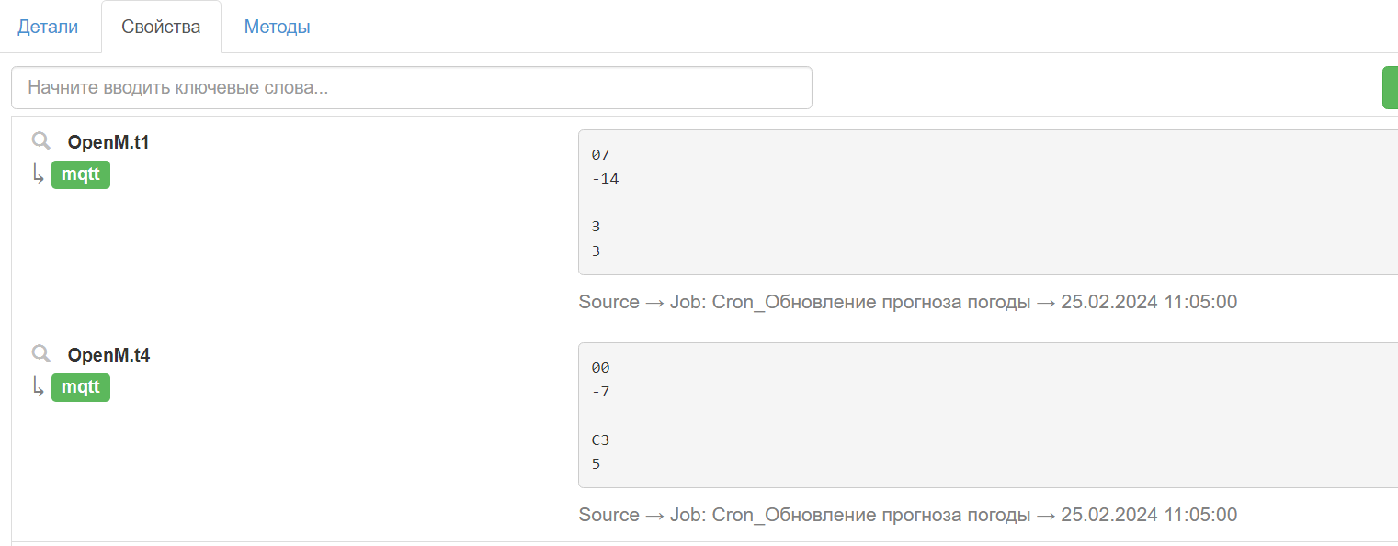Click into the OpenM.t1 value text area

tap(983, 202)
